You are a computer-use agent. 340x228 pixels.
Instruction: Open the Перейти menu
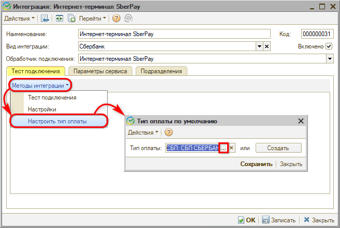tap(92, 19)
